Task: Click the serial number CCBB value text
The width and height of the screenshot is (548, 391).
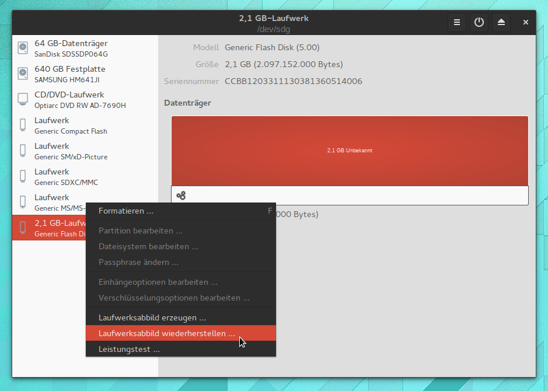Action: point(293,81)
